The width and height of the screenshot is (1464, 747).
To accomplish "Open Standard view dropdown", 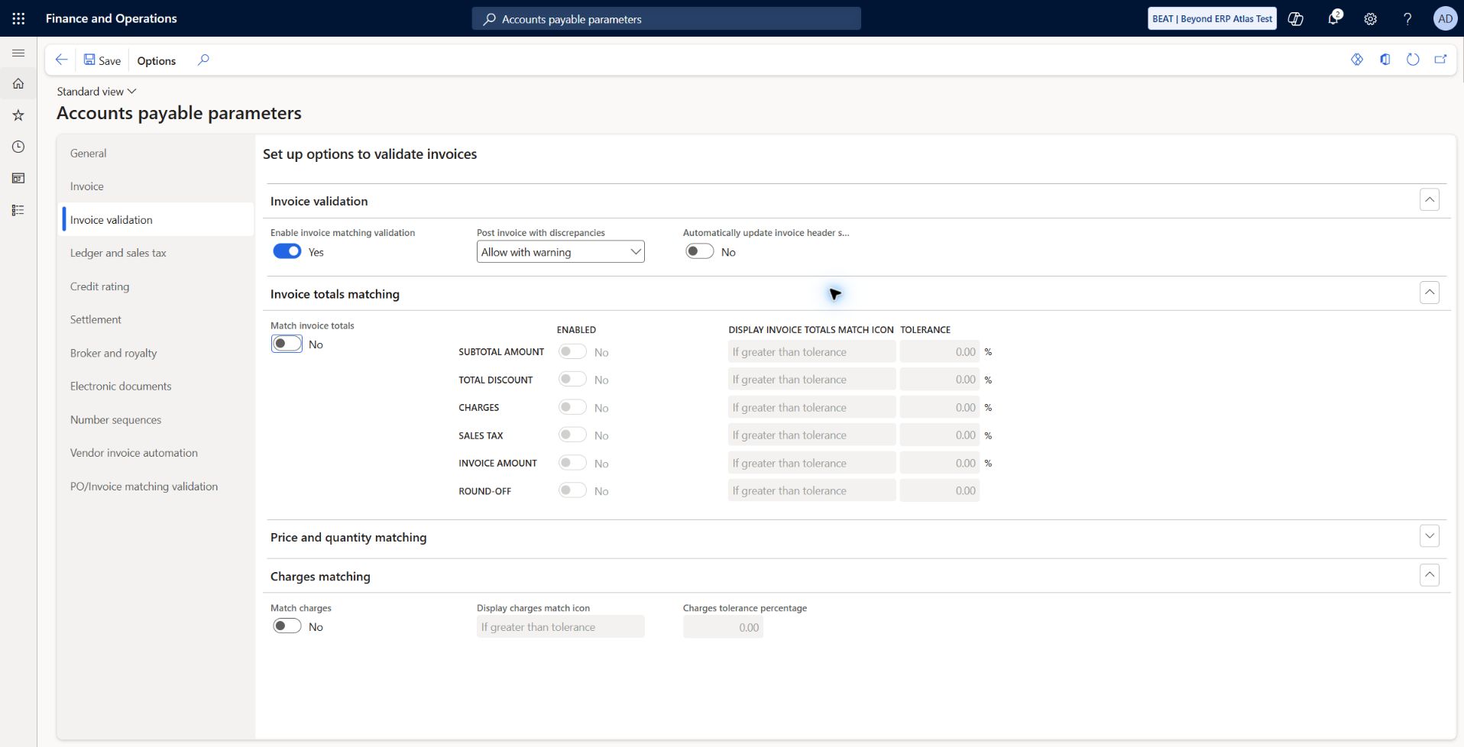I will pyautogui.click(x=96, y=92).
